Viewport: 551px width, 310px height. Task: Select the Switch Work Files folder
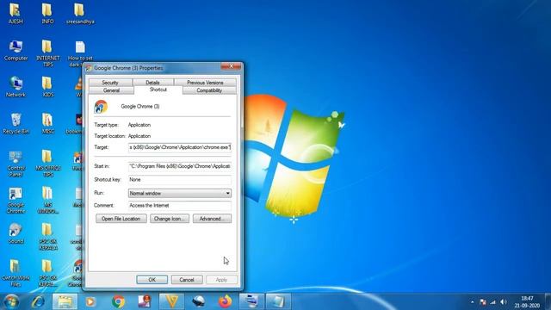(x=15, y=274)
